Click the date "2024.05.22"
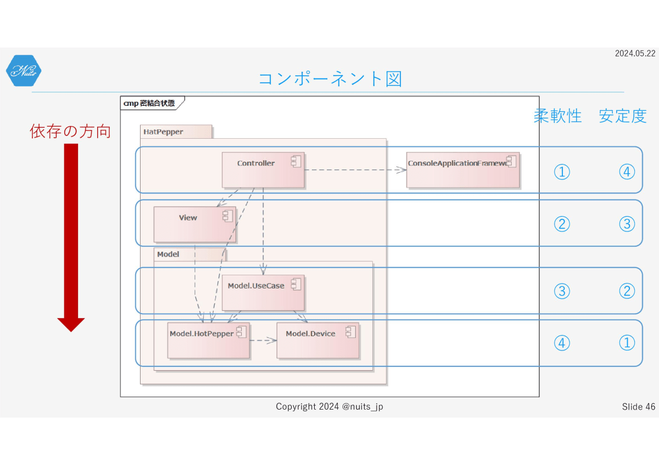This screenshot has width=659, height=465. 635,53
